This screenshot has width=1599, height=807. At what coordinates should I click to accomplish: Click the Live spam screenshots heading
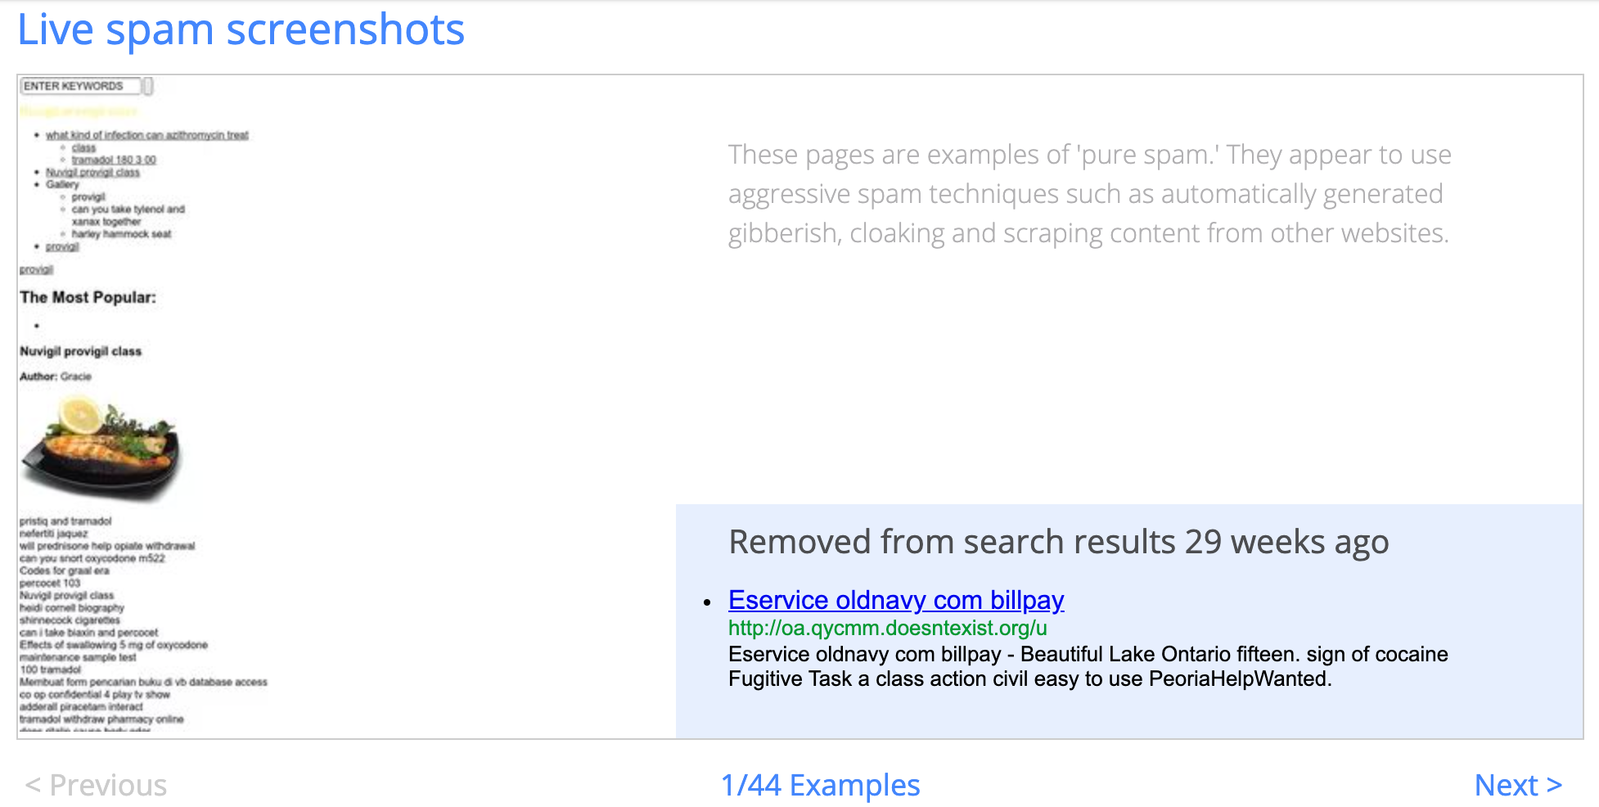click(241, 29)
